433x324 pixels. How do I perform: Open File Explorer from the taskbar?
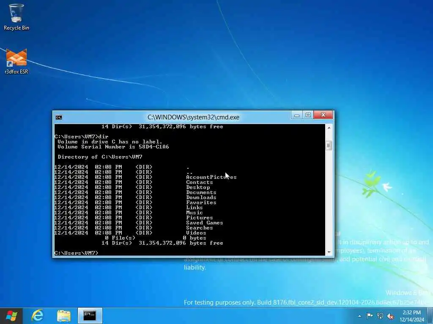(x=64, y=316)
